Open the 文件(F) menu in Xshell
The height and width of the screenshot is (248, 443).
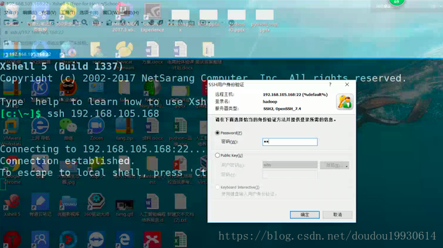[11, 13]
